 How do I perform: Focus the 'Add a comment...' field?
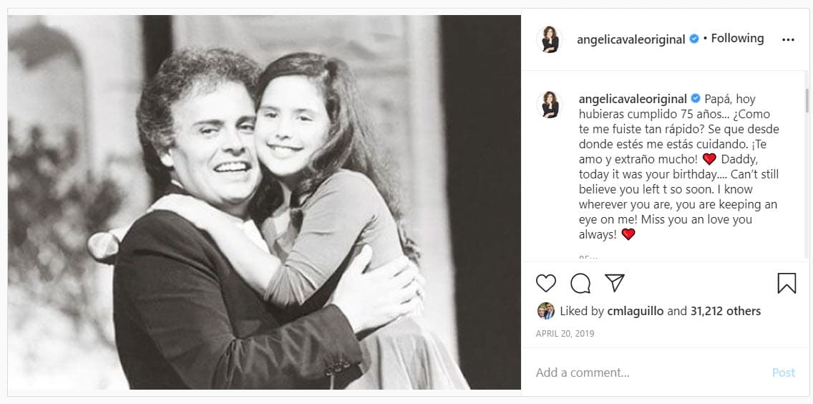[x=644, y=372]
